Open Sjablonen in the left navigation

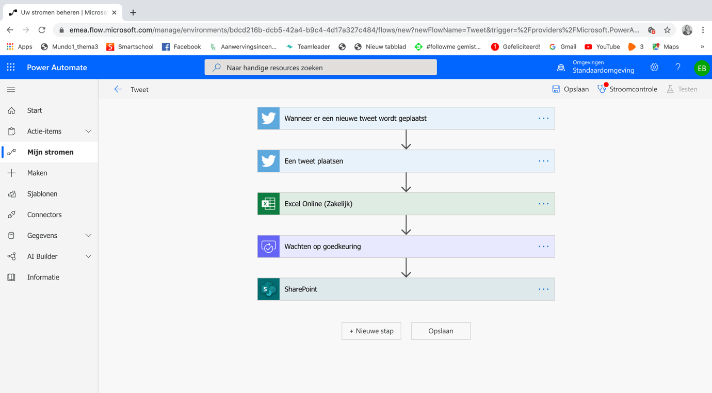(49, 194)
